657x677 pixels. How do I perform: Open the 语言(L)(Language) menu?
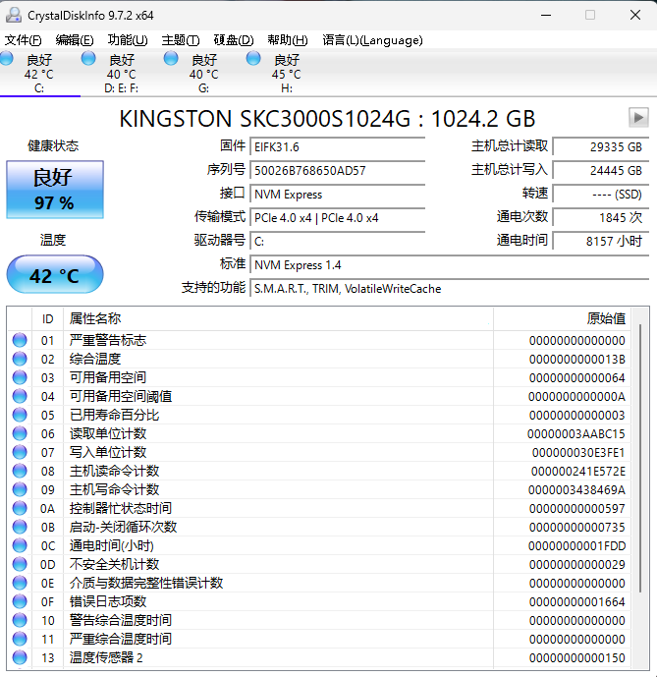point(372,40)
